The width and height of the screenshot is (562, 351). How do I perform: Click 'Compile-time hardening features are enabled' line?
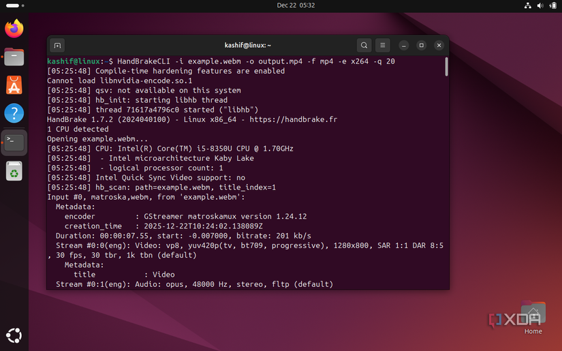pos(166,71)
